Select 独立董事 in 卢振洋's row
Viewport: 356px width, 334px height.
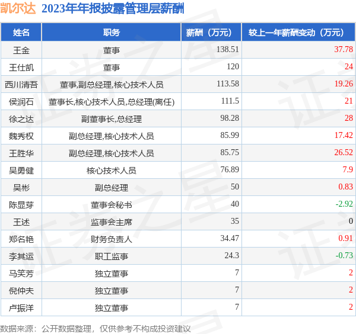coord(112,308)
